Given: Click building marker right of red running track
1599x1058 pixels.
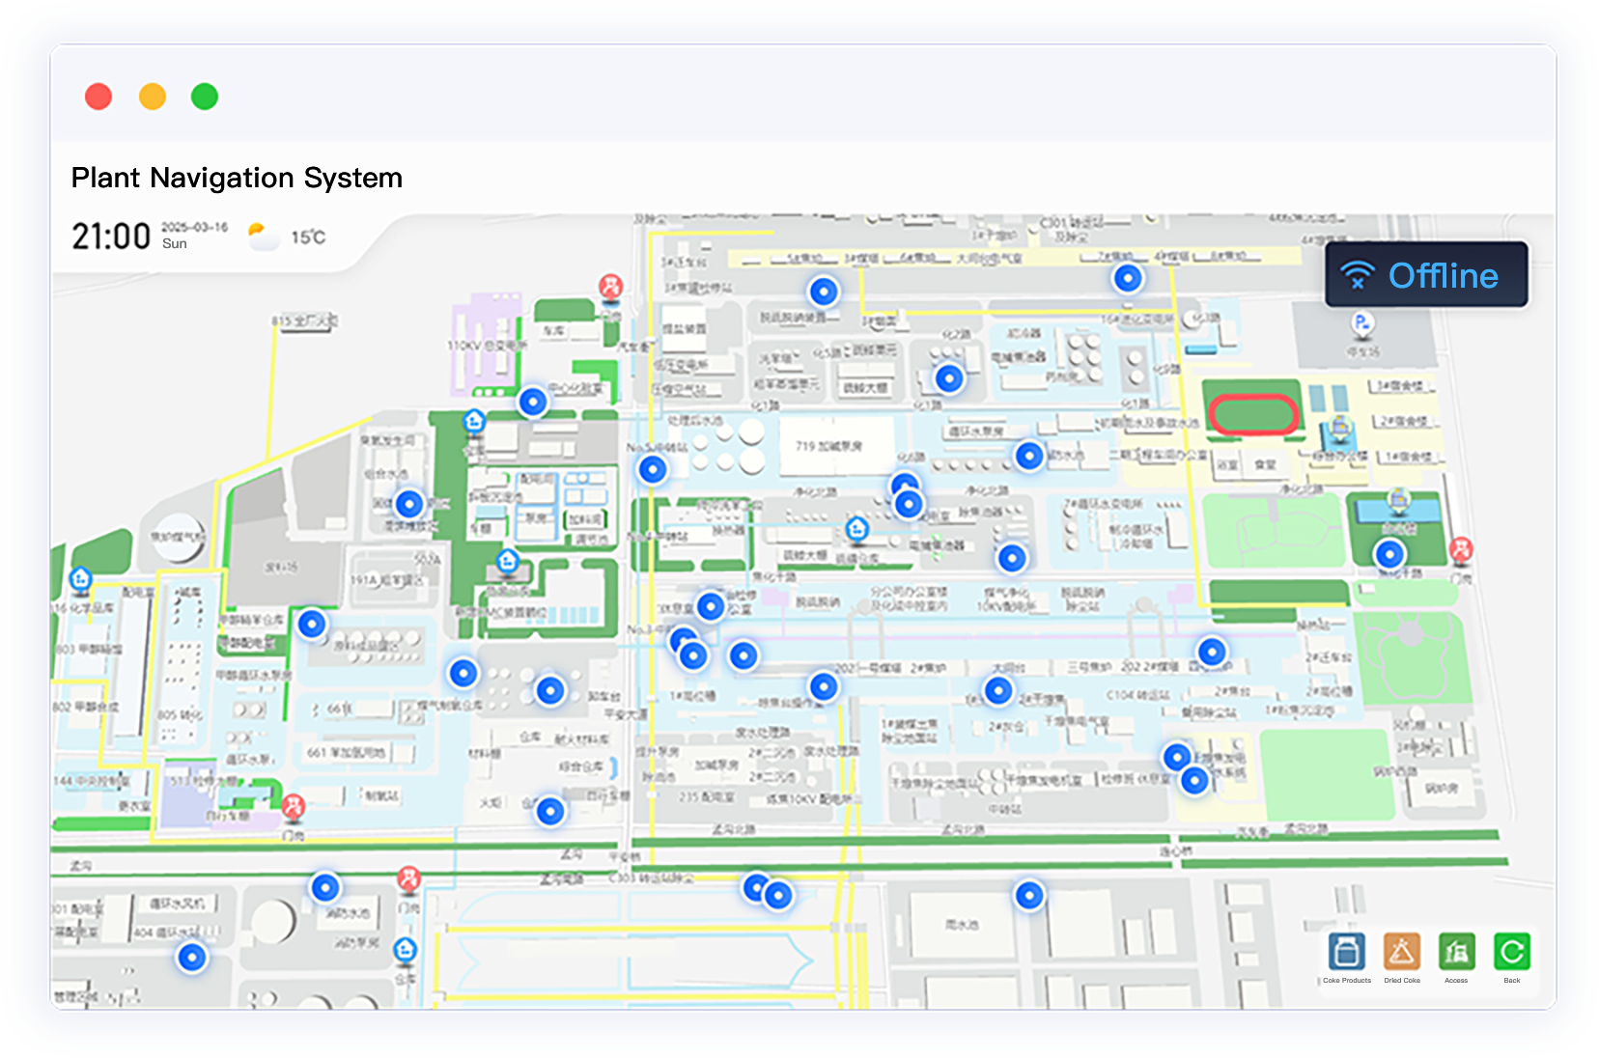Looking at the screenshot, I should (x=1340, y=426).
